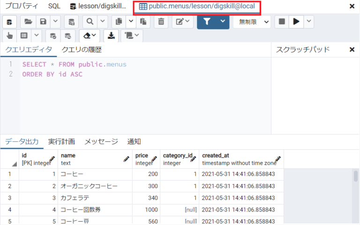Open the メッセージ tab

click(x=101, y=141)
